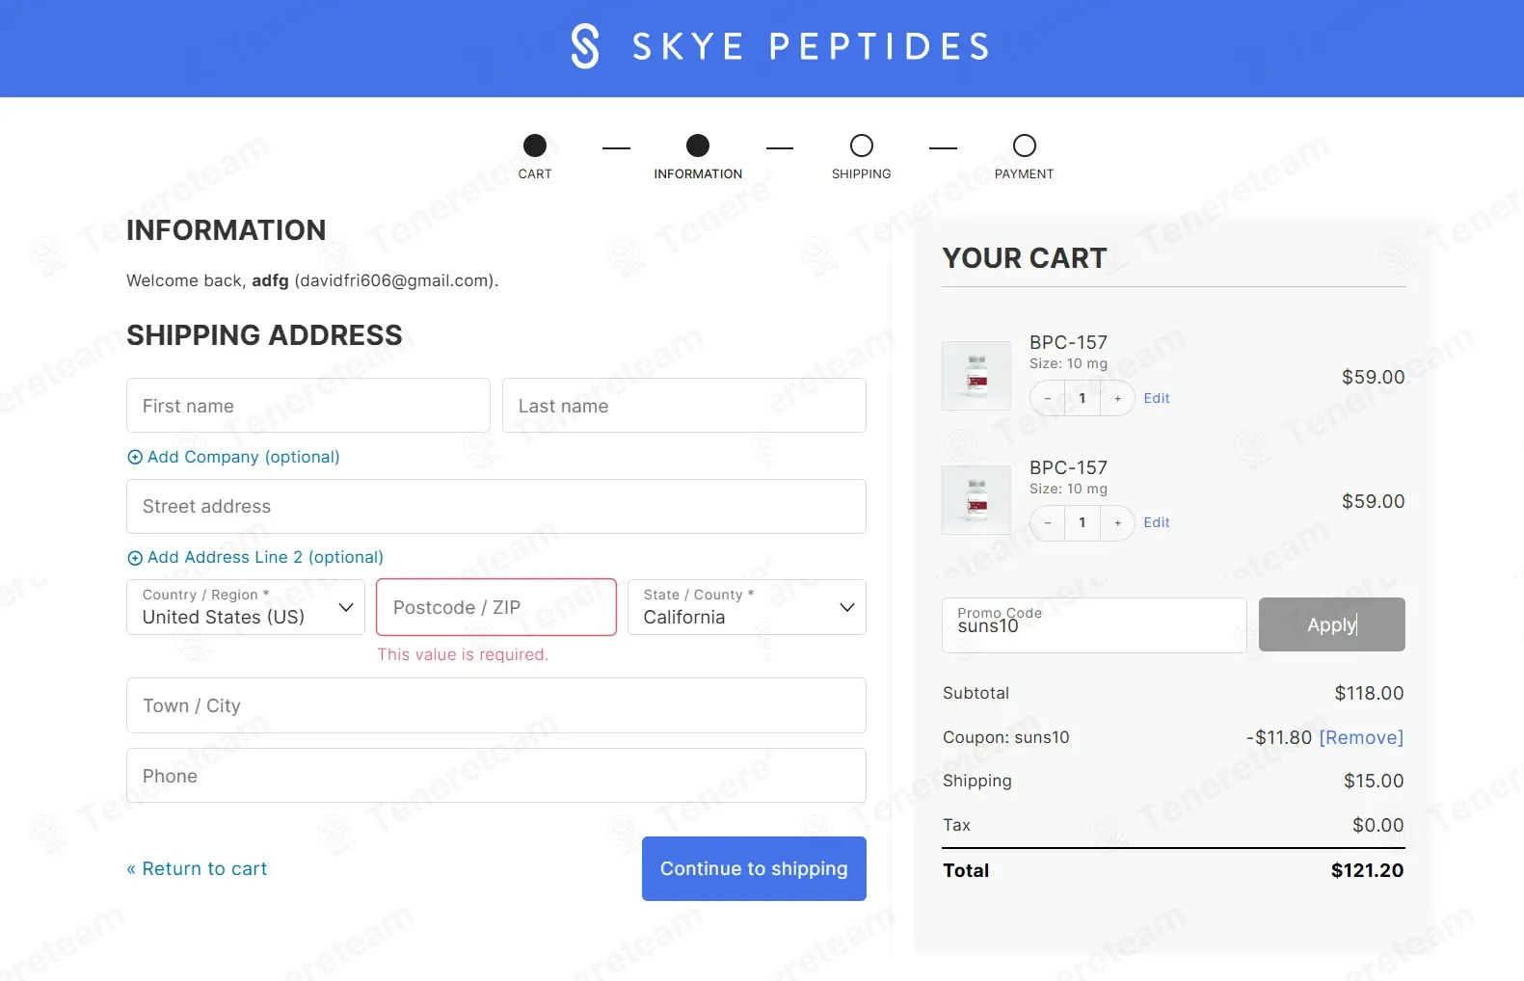Open the second BPC-157 product thumbnail
Viewport: 1524px width, 981px height.
tap(976, 500)
